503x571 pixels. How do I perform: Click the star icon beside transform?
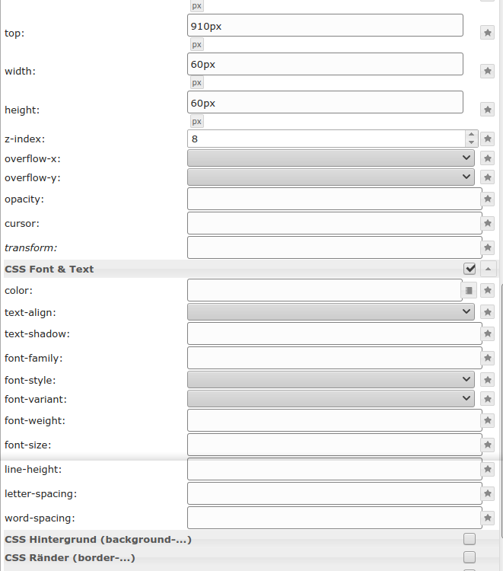(488, 247)
